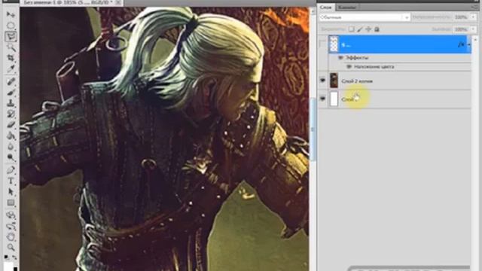Hide the bottom white Слой layer
Screen dimensions: 482x271
click(x=322, y=99)
